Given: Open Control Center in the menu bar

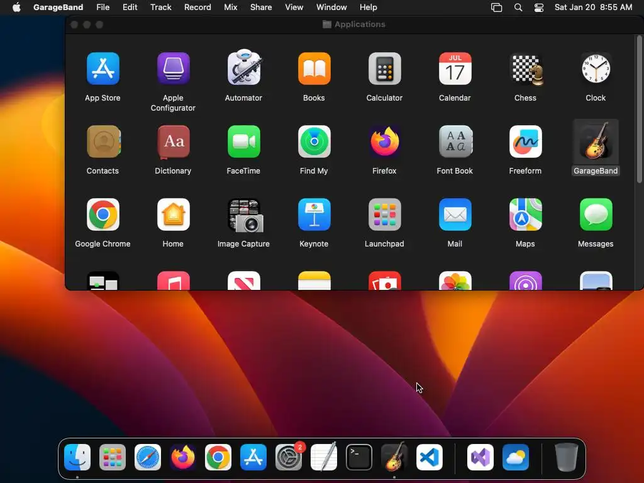Looking at the screenshot, I should pos(539,8).
